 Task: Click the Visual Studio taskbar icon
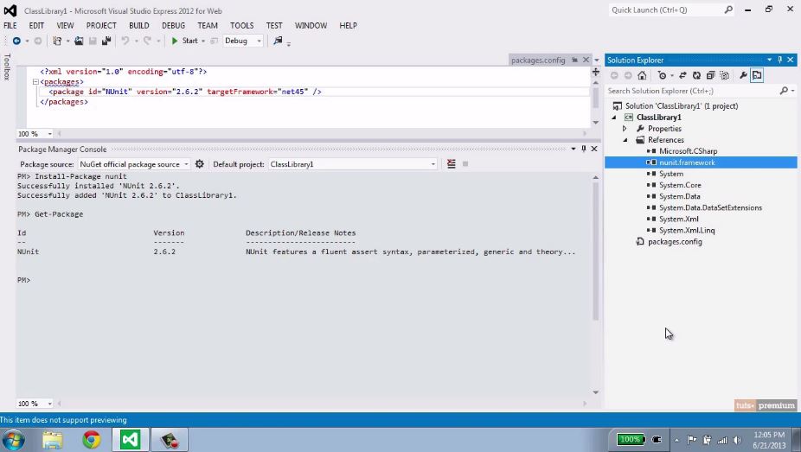(x=130, y=440)
